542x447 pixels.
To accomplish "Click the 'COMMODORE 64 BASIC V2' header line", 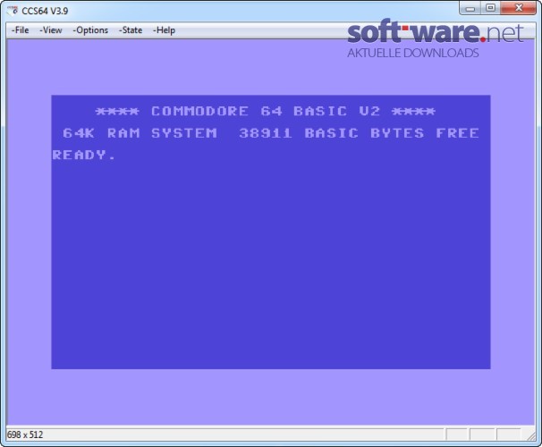I will coord(266,111).
